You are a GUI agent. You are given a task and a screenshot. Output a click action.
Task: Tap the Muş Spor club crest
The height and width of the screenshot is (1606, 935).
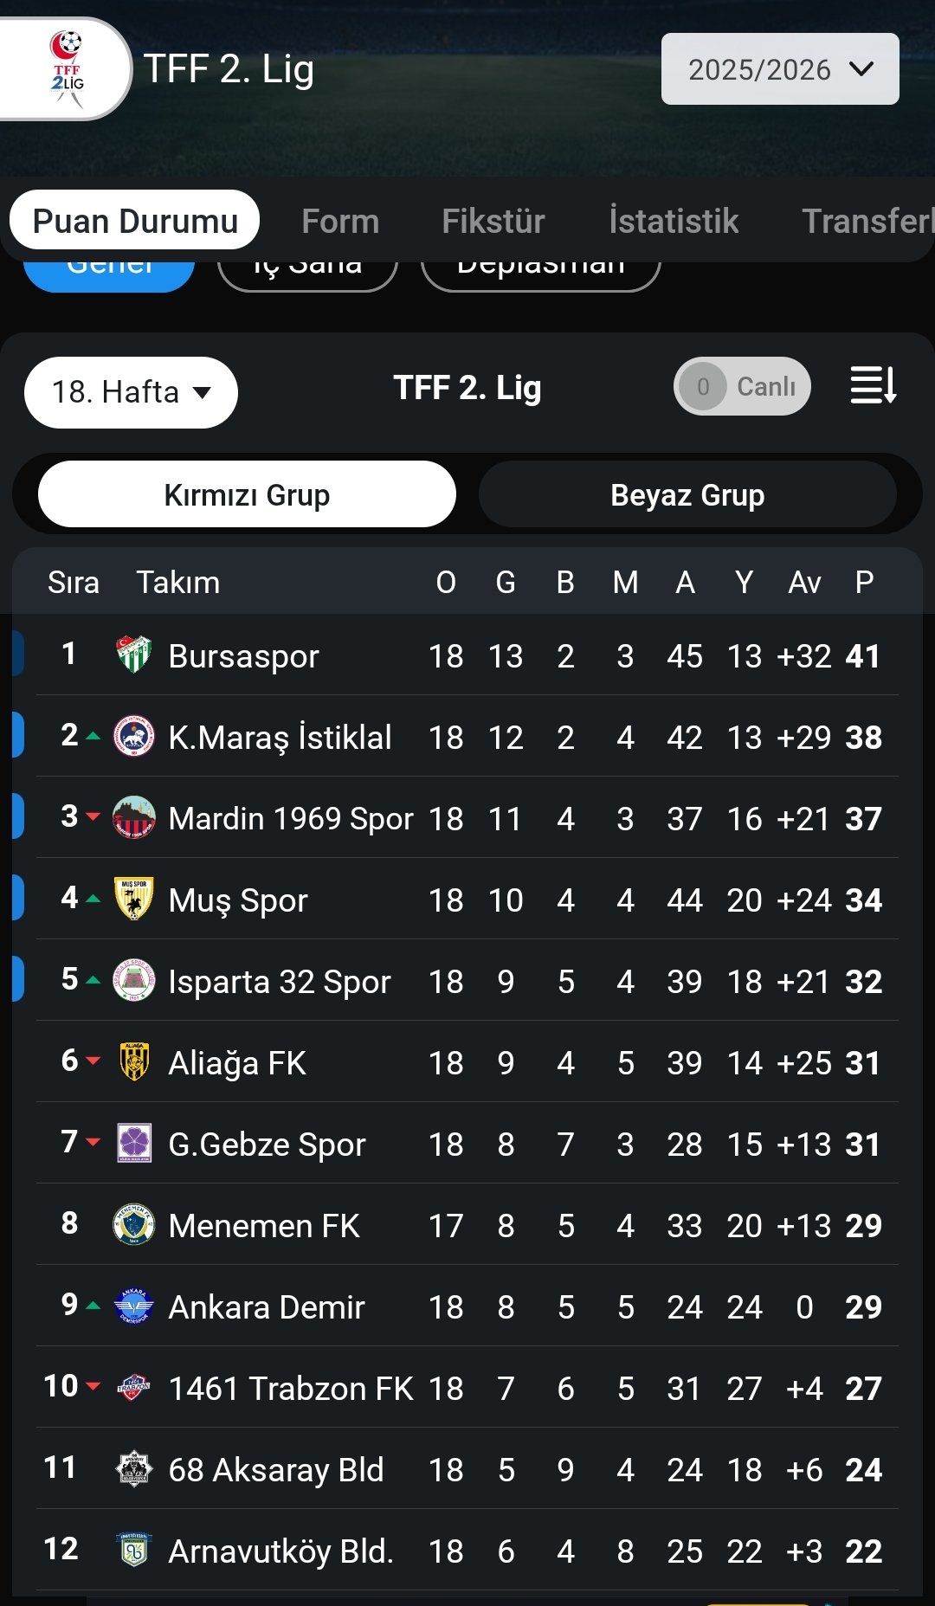tap(134, 900)
